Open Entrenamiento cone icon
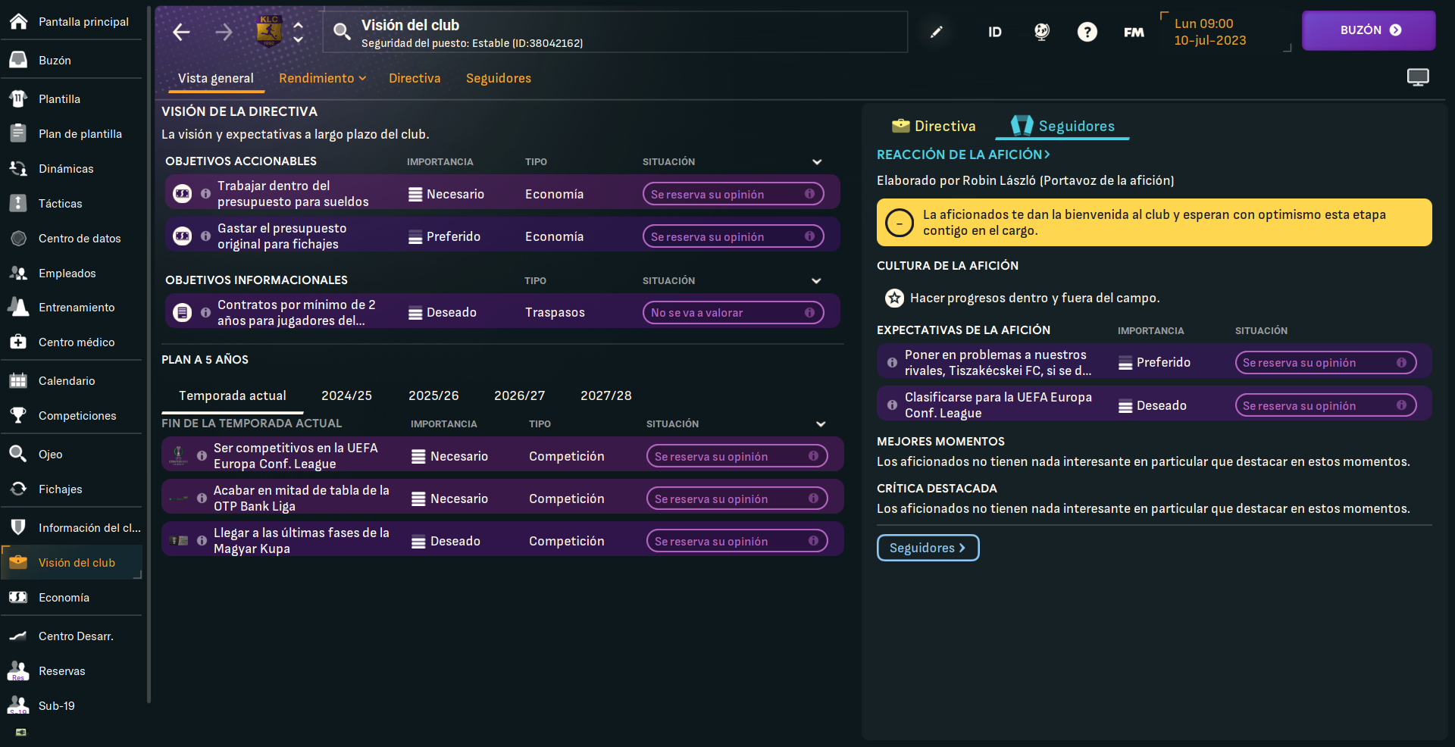Viewport: 1455px width, 747px height. point(19,307)
